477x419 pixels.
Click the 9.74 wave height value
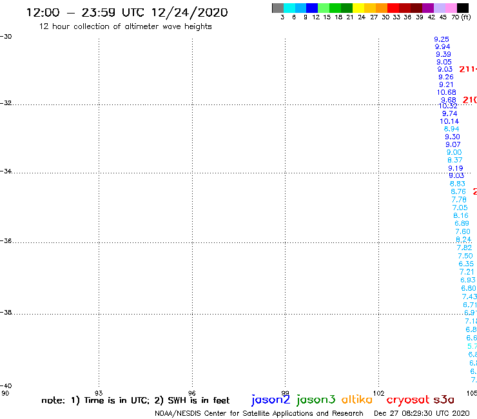tap(450, 114)
